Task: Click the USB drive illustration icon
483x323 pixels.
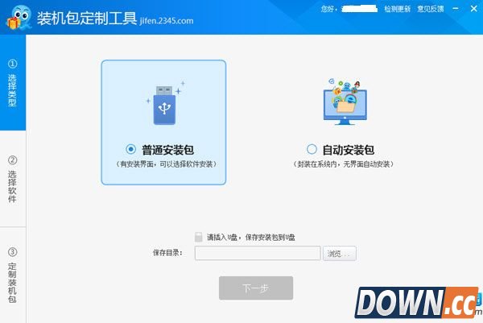Action: (163, 103)
